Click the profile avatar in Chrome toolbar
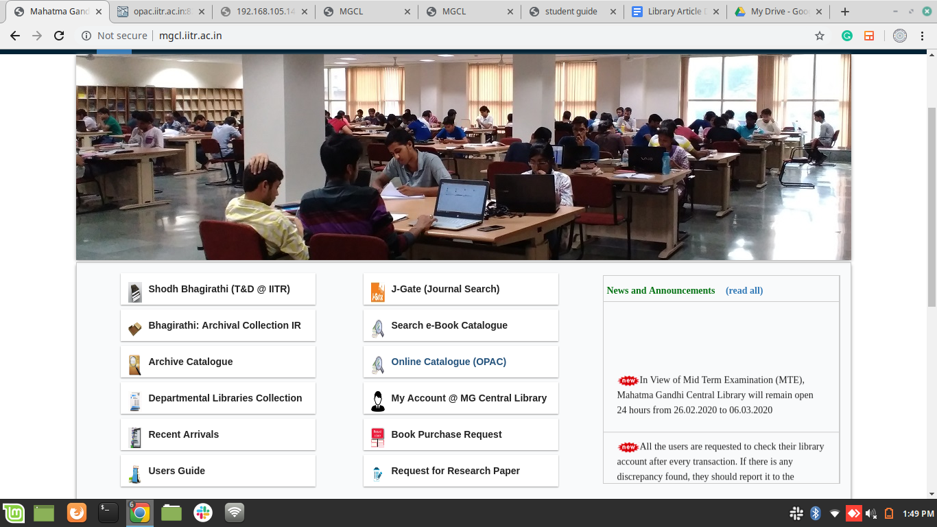The height and width of the screenshot is (527, 937). pyautogui.click(x=900, y=36)
